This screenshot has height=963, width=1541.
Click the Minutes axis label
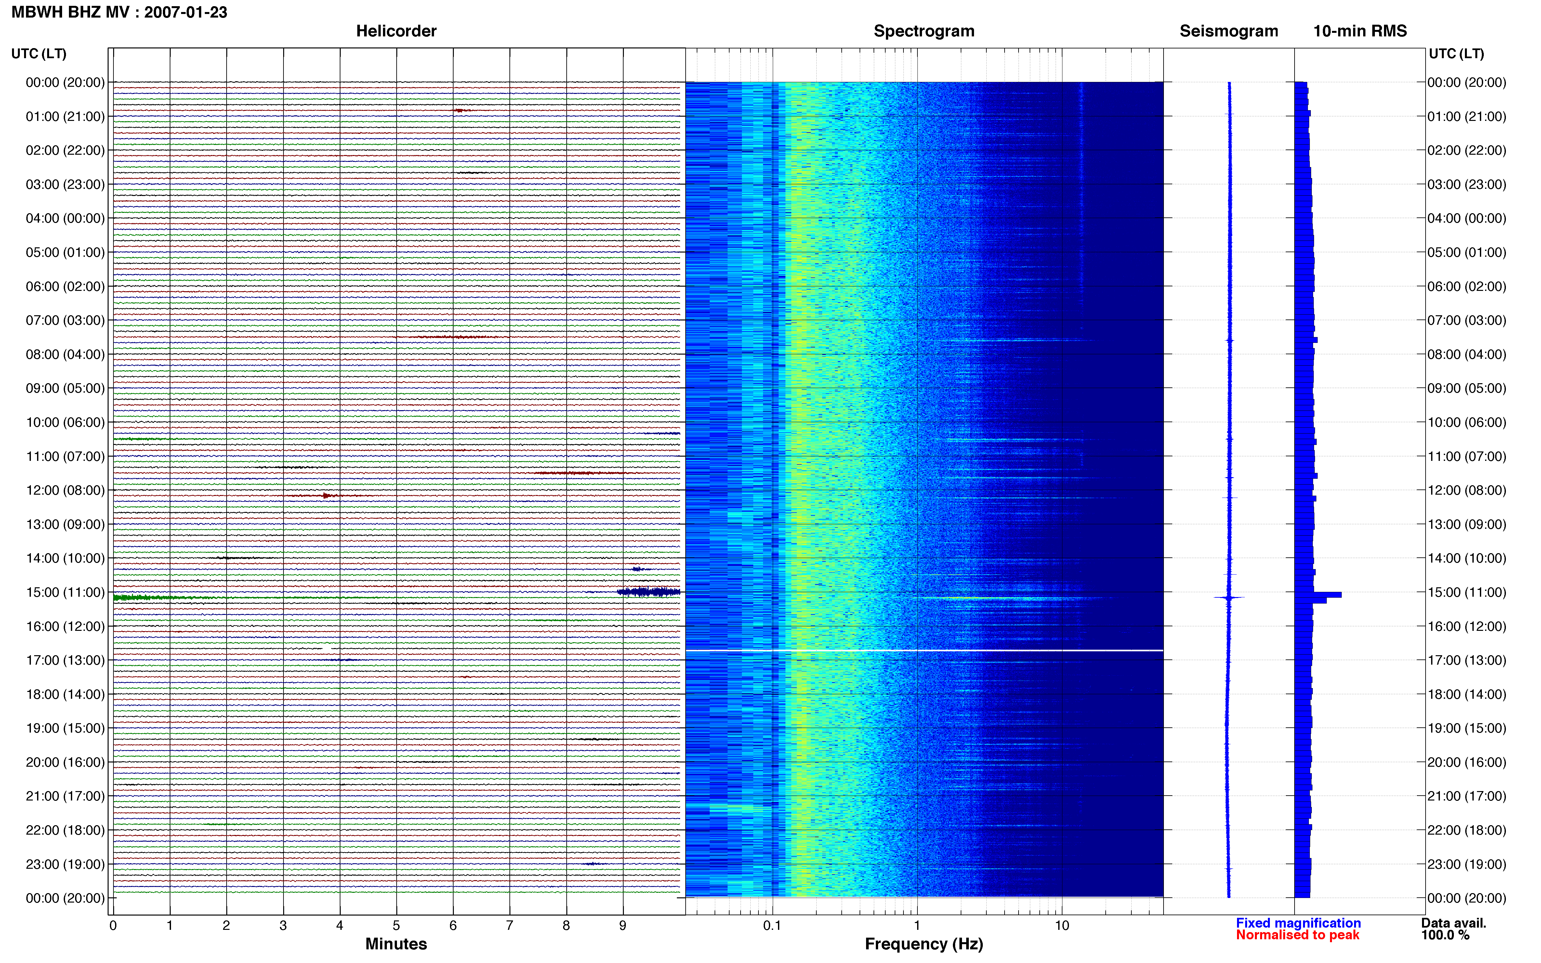(396, 944)
